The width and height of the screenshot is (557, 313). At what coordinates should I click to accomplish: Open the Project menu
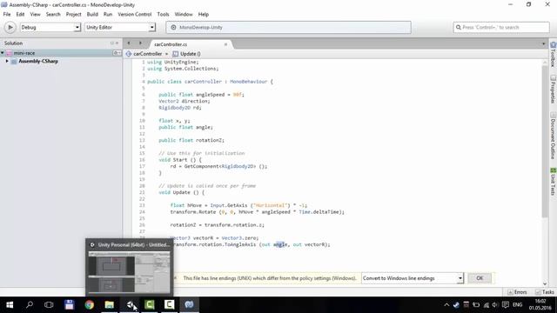click(x=73, y=14)
